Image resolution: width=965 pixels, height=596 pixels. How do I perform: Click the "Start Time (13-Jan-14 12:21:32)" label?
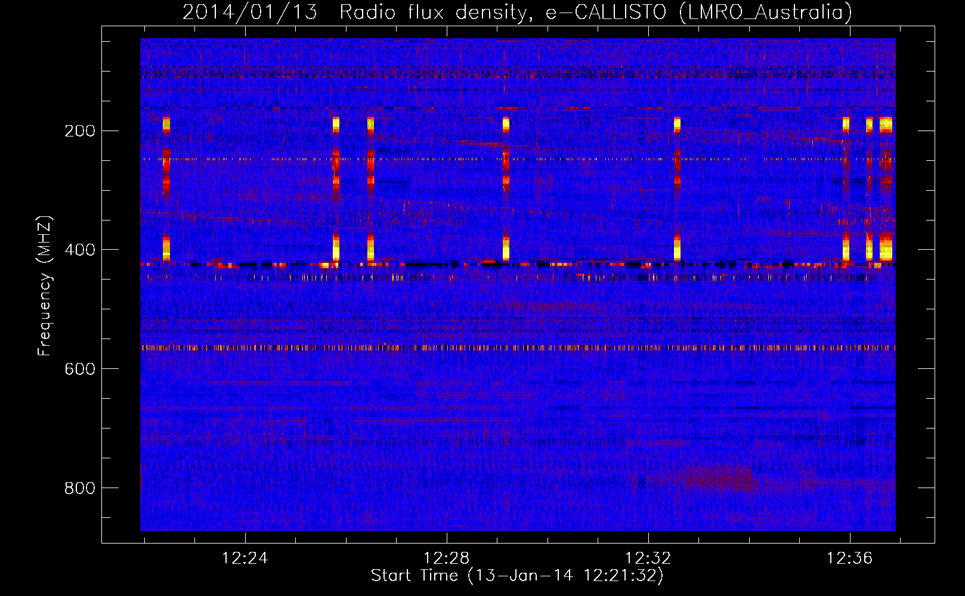[517, 576]
